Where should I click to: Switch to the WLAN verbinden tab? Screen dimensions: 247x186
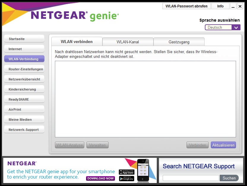77,42
